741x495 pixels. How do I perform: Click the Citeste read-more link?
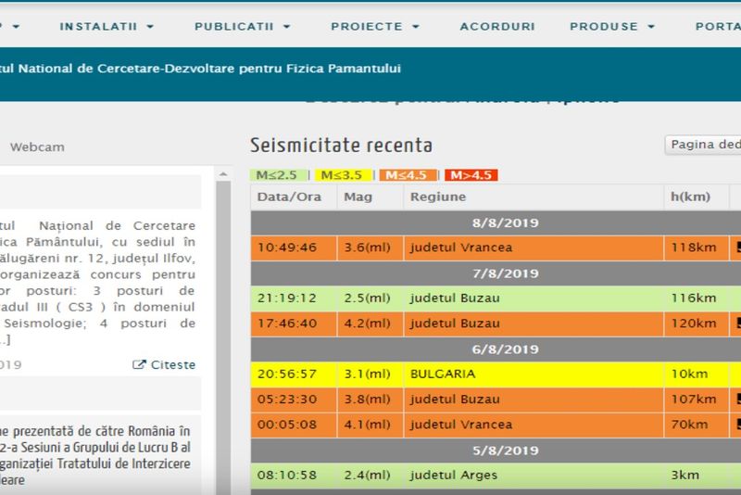(x=172, y=364)
